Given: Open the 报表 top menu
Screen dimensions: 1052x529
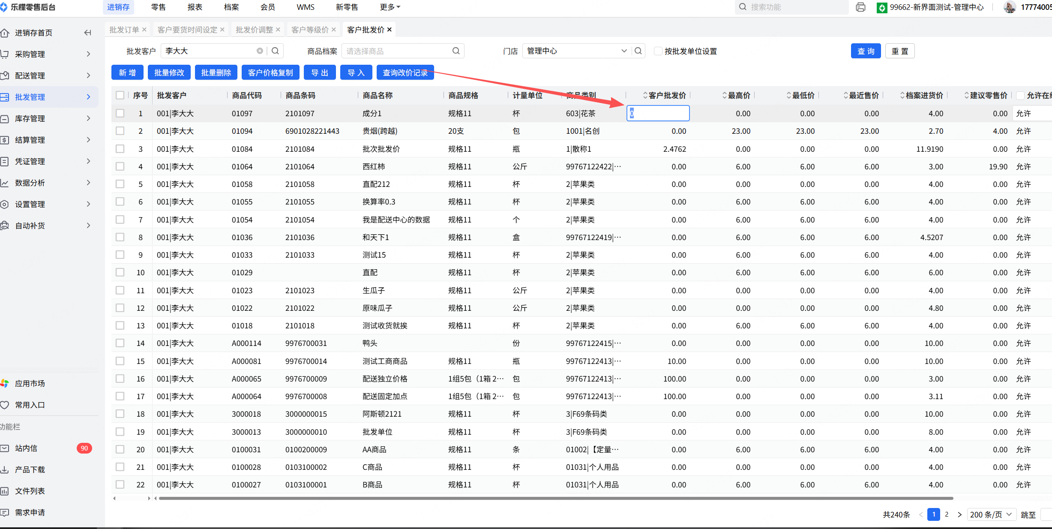Looking at the screenshot, I should coord(195,7).
